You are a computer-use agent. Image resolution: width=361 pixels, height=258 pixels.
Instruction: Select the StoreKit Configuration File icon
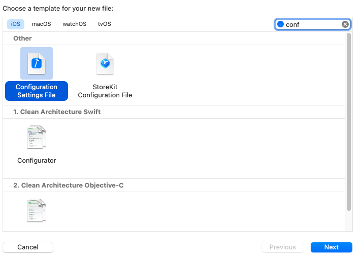[x=105, y=64]
